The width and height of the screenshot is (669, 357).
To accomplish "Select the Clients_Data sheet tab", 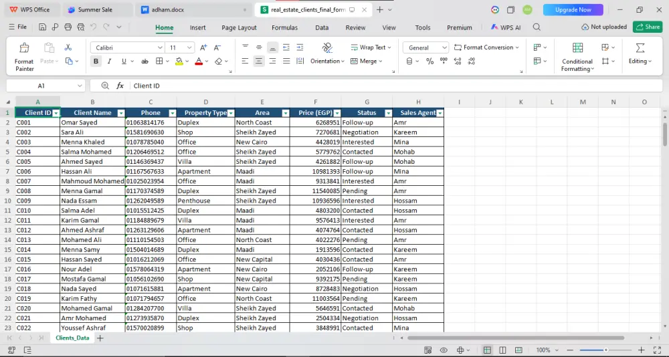I will 72,338.
